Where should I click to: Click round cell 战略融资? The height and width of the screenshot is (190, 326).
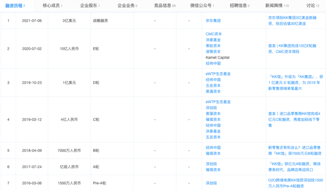(x=100, y=21)
